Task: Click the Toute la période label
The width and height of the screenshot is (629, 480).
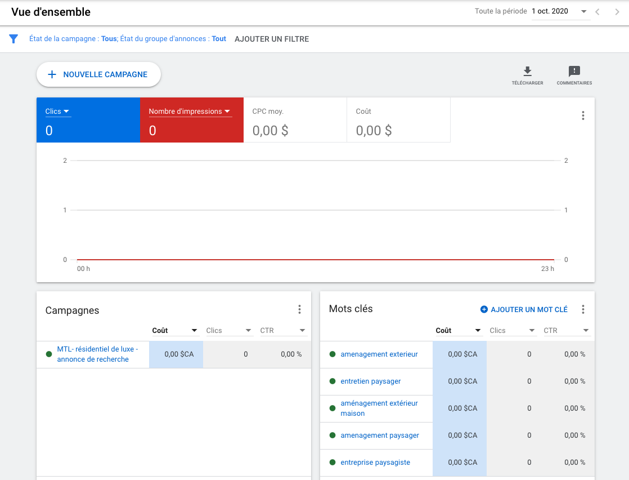Action: tap(501, 11)
